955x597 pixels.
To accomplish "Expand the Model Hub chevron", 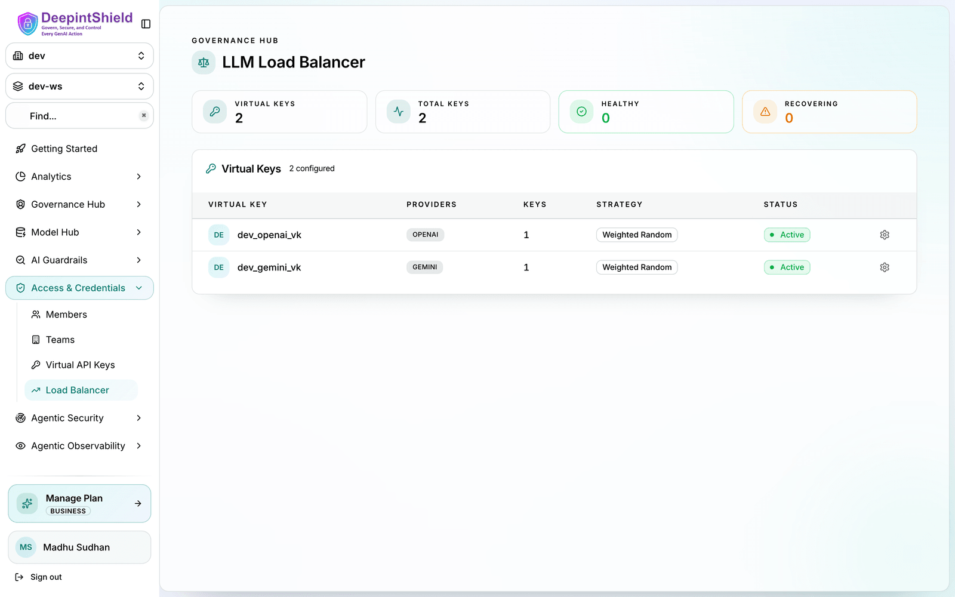I will (x=138, y=232).
